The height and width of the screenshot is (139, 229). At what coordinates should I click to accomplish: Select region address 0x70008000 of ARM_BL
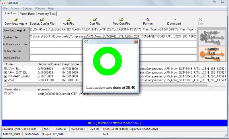45,69
